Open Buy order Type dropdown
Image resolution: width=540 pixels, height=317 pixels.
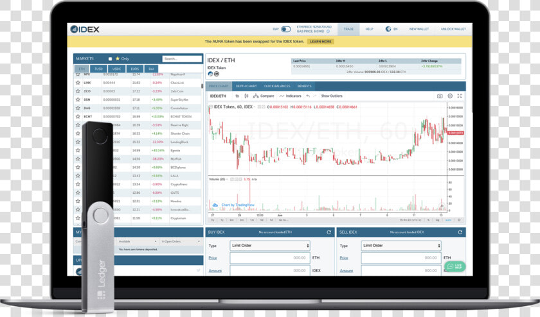point(270,246)
